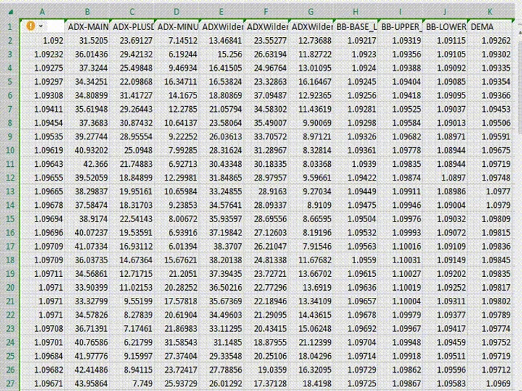Viewport: 522px width, 391px height.
Task: Select column A header
Action: pyautogui.click(x=42, y=12)
